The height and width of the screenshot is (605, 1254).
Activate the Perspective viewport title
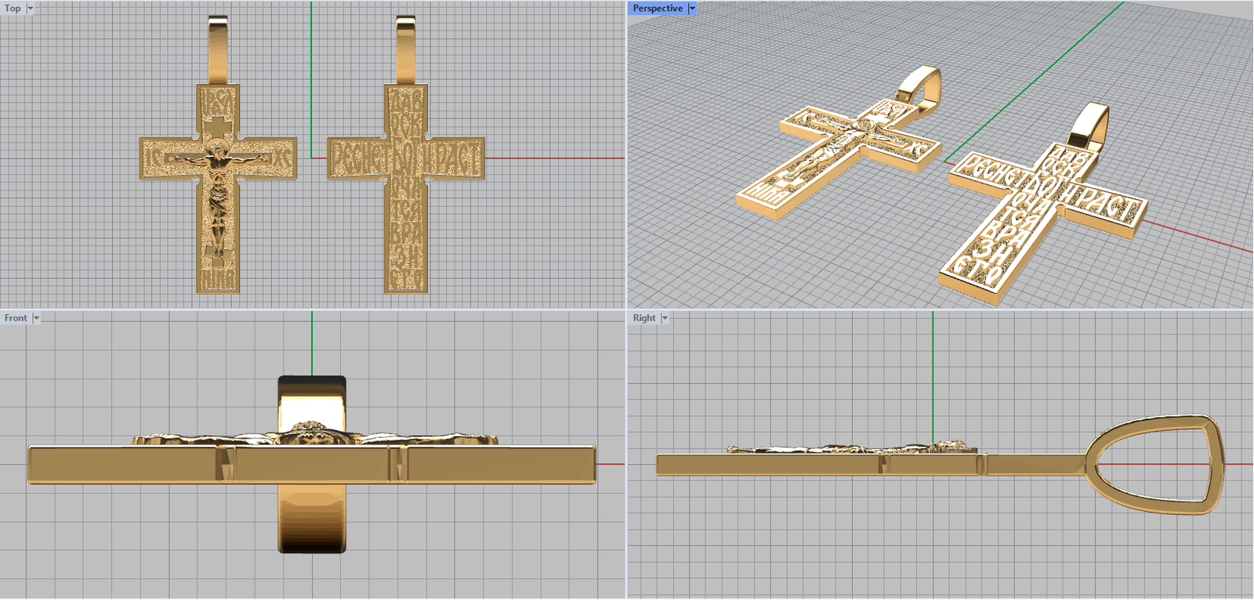click(x=657, y=9)
